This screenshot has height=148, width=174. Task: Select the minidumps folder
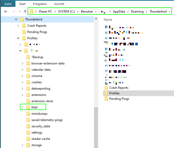(x=39, y=114)
